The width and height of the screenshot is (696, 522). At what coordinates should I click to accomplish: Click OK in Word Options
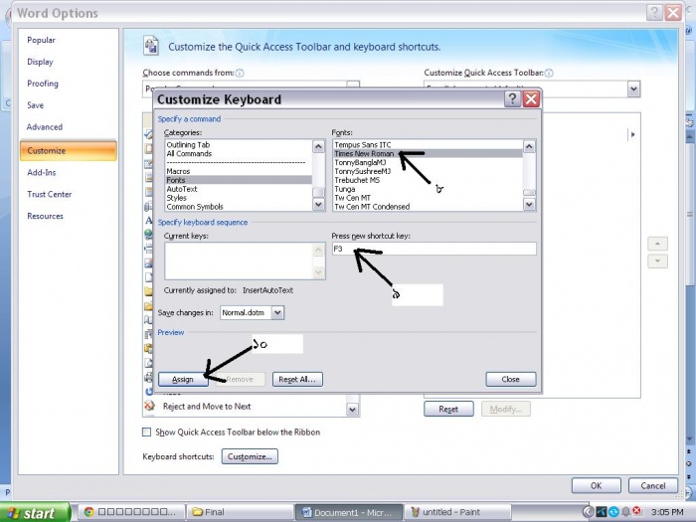pos(597,485)
